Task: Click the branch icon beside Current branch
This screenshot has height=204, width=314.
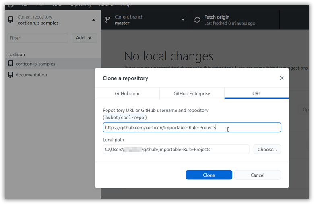Action: point(107,20)
